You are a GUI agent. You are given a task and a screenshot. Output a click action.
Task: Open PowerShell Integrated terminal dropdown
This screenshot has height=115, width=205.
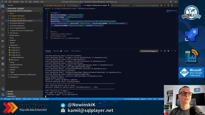tap(149, 51)
